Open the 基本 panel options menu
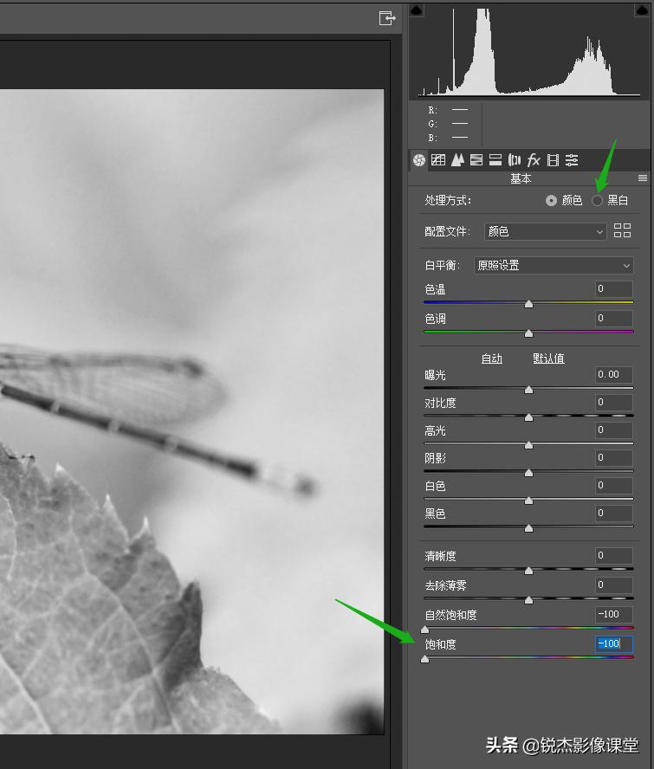Screen dimensions: 654x769 (x=643, y=178)
